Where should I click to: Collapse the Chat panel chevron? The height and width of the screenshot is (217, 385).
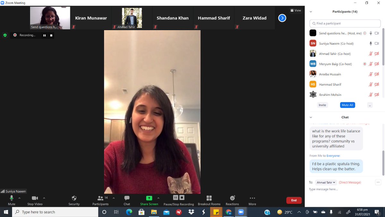tap(311, 117)
